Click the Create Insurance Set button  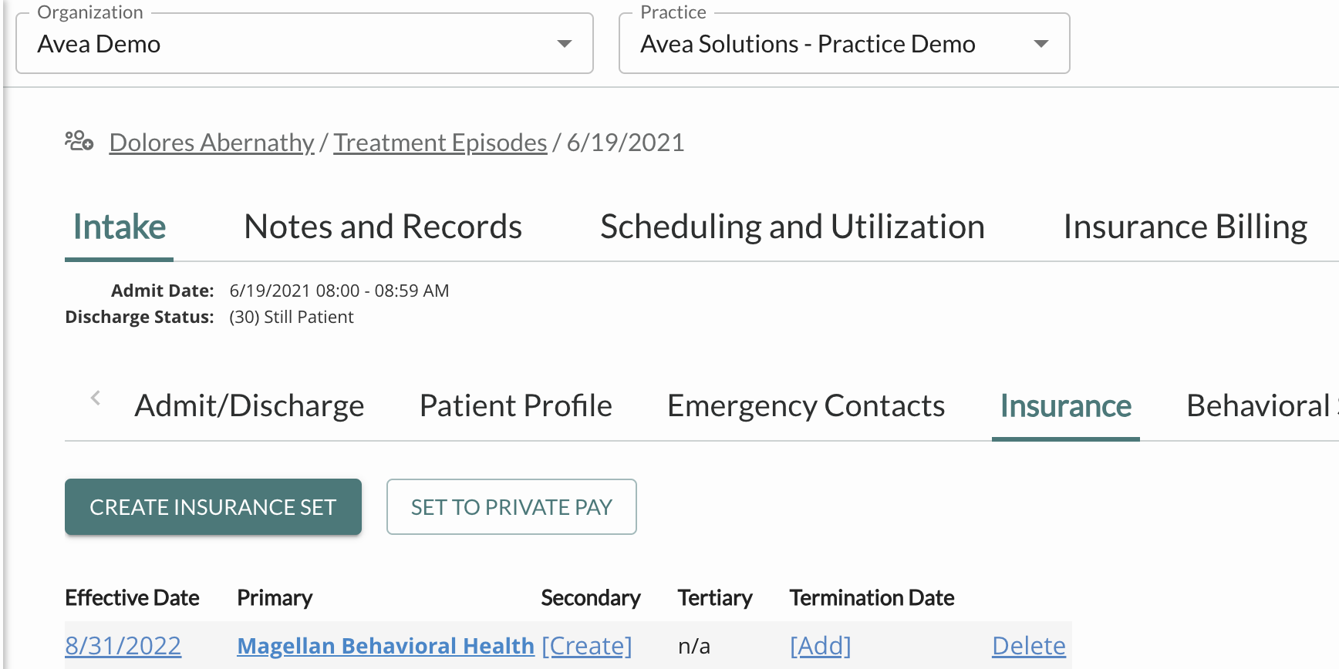pyautogui.click(x=213, y=507)
